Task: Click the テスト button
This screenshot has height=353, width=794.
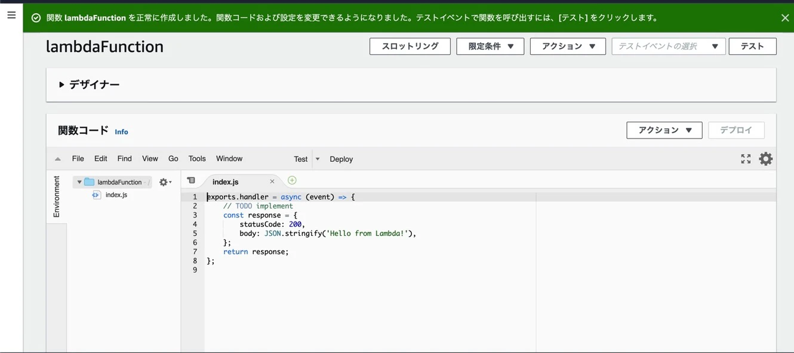Action: point(752,46)
